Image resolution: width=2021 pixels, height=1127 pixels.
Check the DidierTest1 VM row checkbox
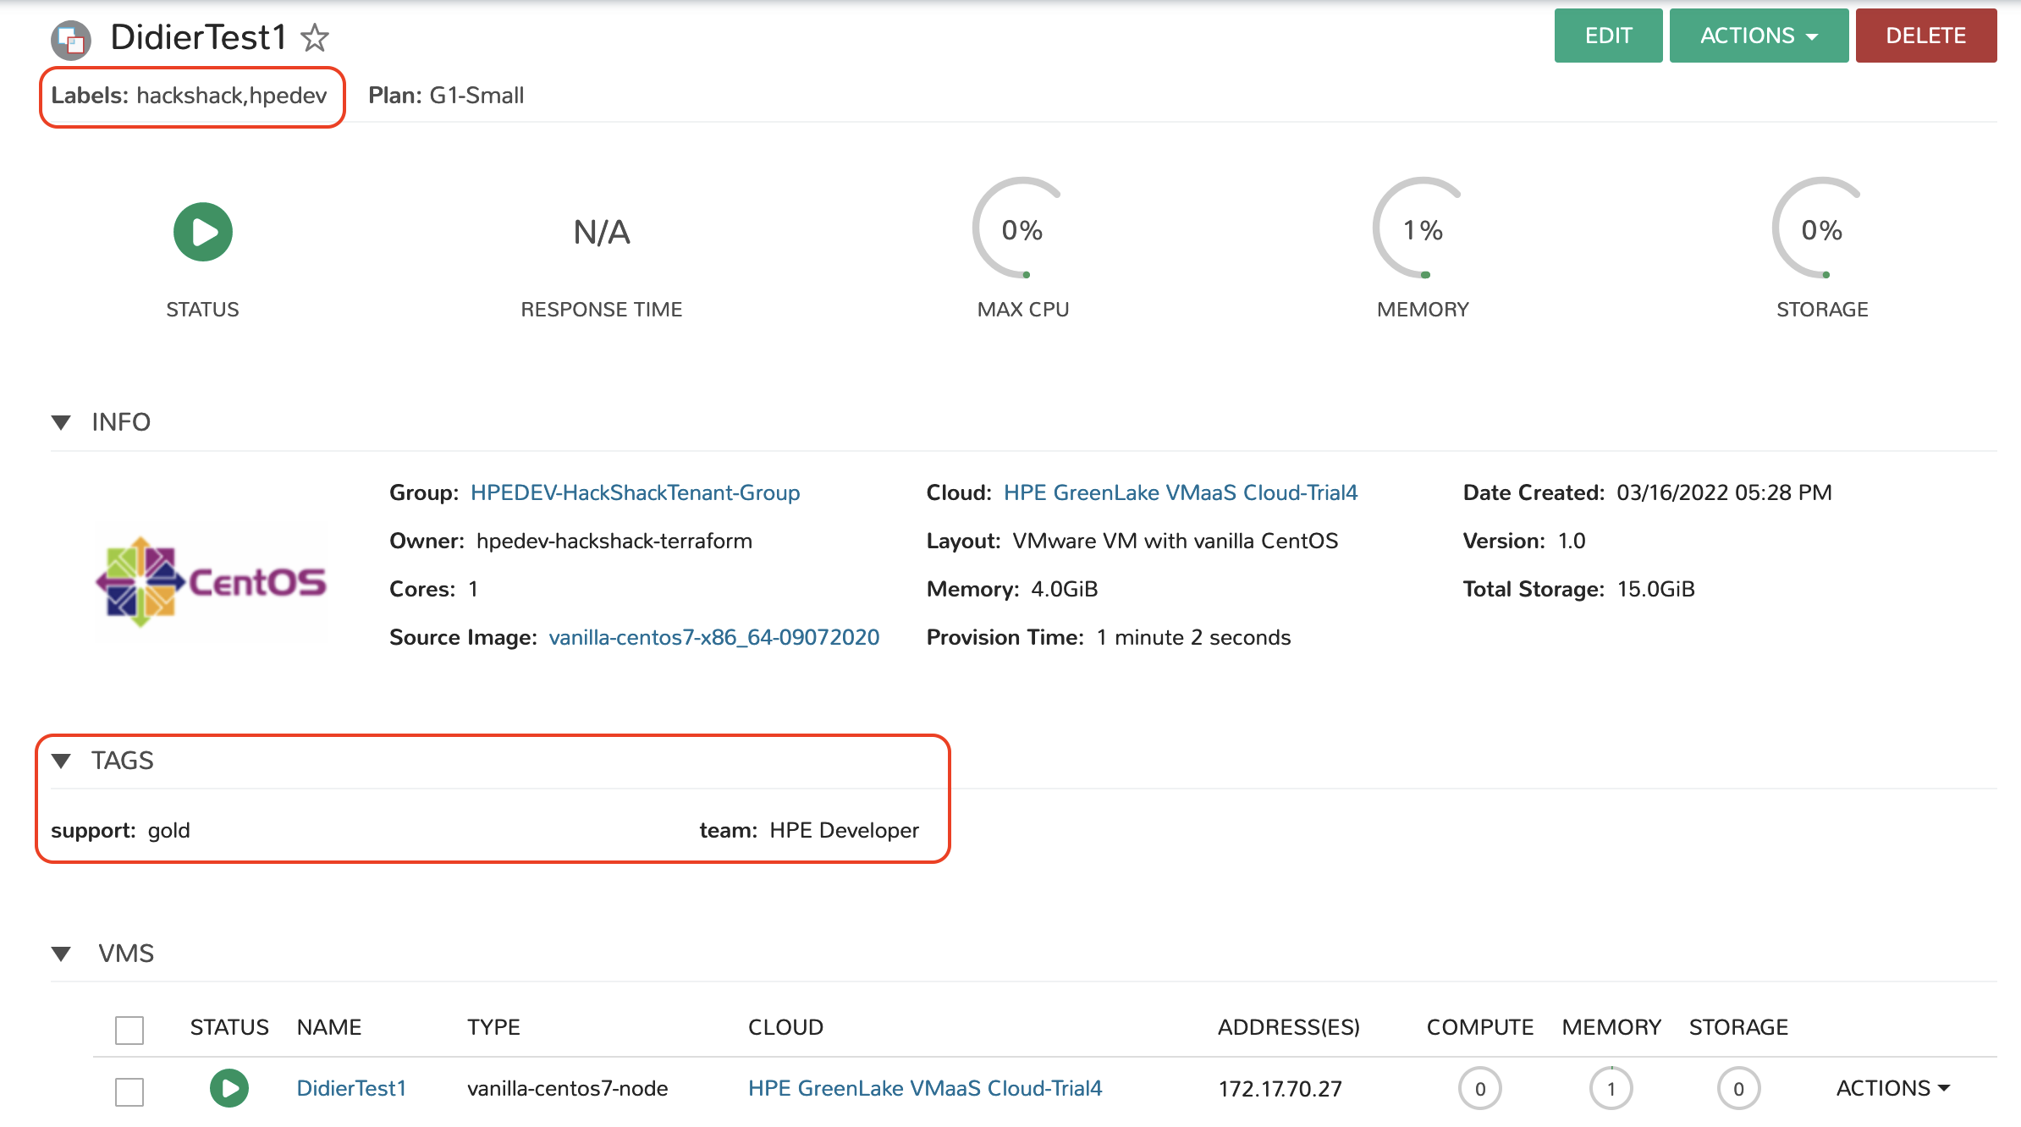[129, 1091]
